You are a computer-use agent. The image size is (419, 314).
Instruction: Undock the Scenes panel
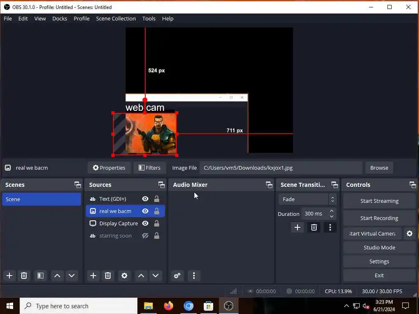77,185
